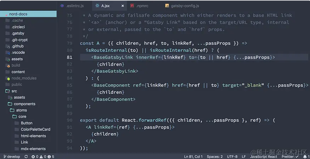Click the npm icon on .npmrc tab

coord(132,6)
